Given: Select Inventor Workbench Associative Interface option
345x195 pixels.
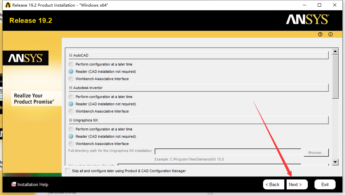Looking at the screenshot, I should 71,111.
